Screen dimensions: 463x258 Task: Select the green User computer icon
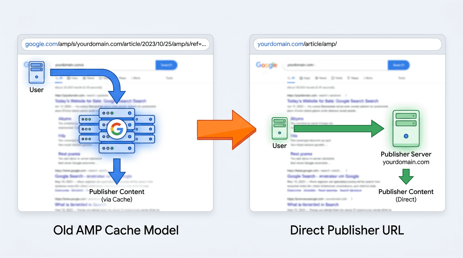point(279,129)
